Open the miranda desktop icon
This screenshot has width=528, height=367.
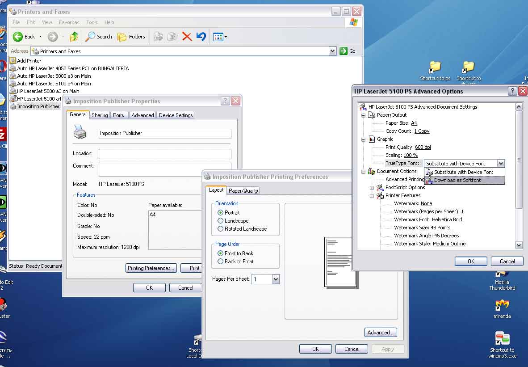coord(502,309)
